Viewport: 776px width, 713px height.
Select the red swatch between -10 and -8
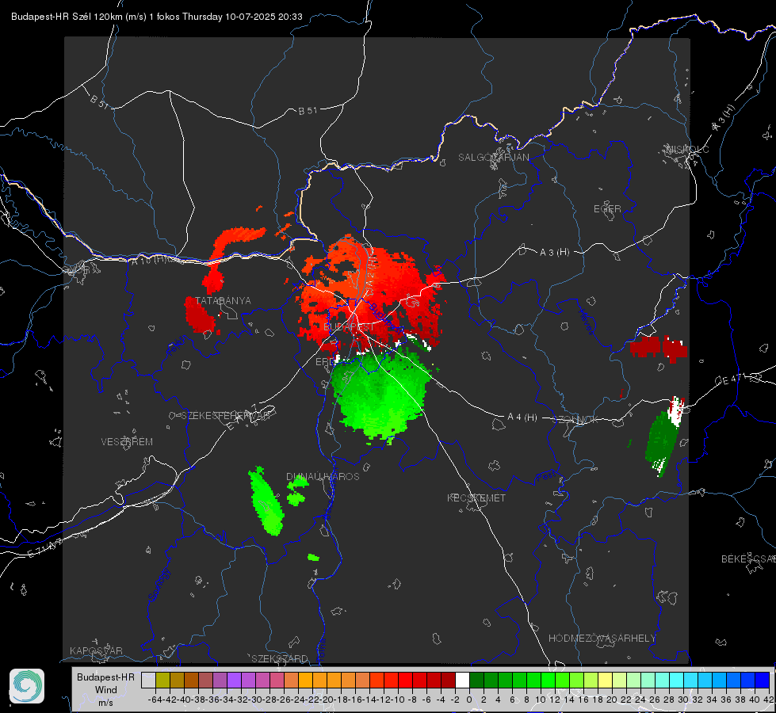406,680
